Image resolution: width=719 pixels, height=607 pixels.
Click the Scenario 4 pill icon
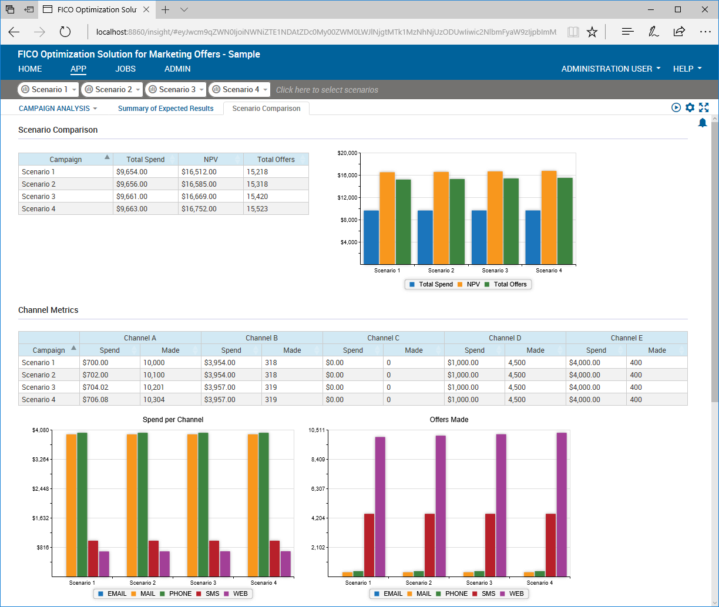click(x=216, y=89)
